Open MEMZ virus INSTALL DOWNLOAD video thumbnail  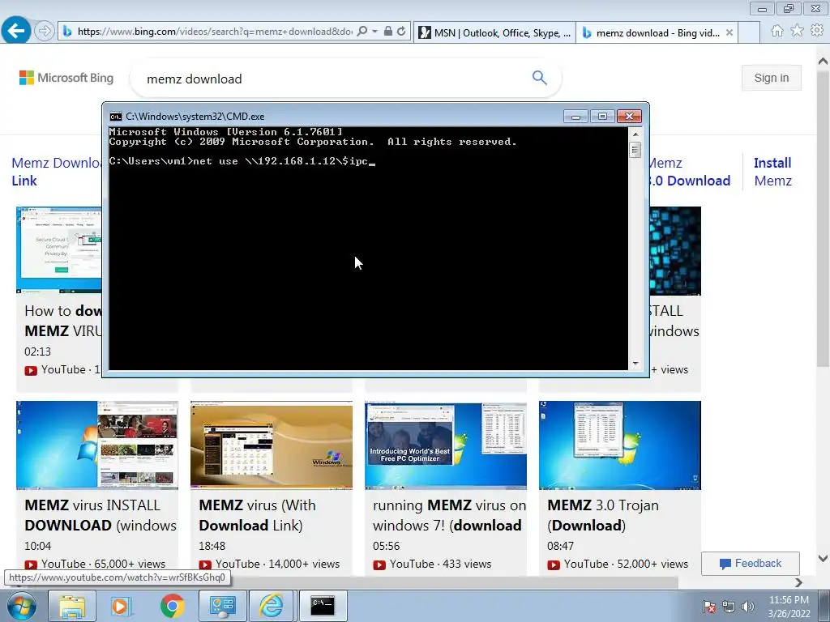[x=97, y=445]
